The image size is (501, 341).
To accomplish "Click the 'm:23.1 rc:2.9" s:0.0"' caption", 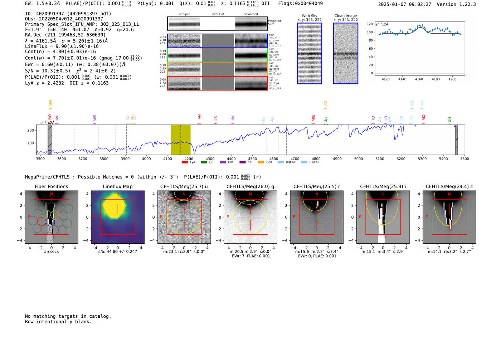I will point(184,252).
